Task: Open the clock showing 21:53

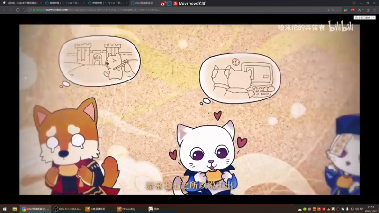Action: pyautogui.click(x=371, y=209)
